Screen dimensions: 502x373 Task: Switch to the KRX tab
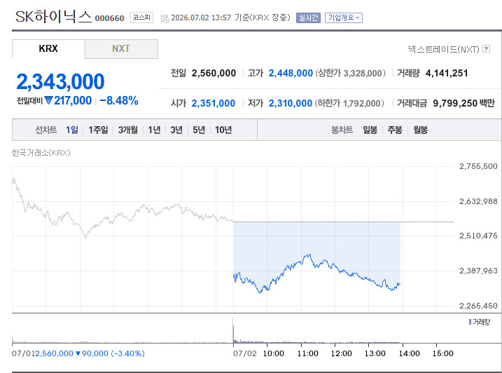[48, 49]
